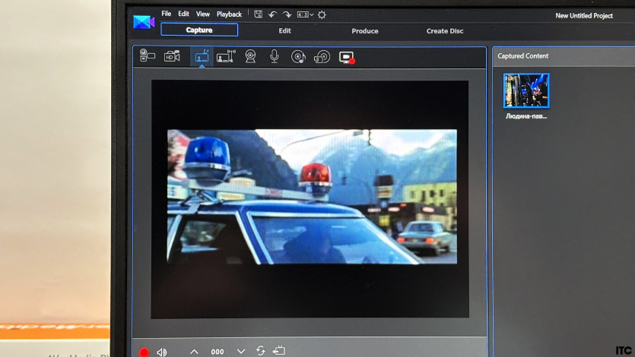Select the captured clip thumbnail
635x357 pixels.
click(x=526, y=91)
